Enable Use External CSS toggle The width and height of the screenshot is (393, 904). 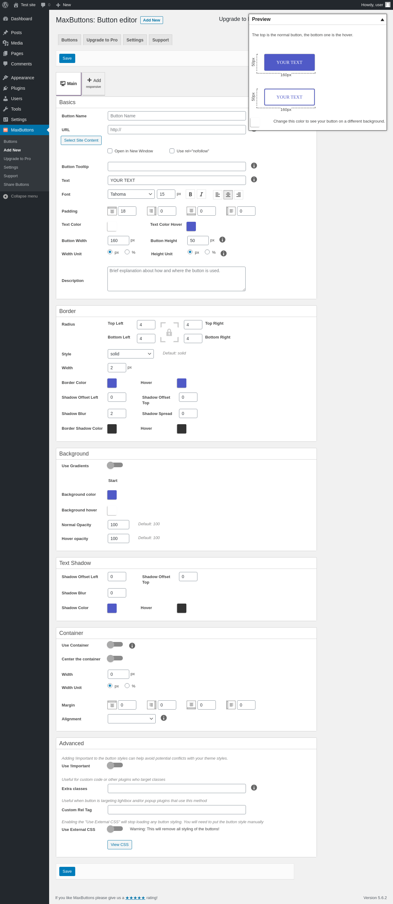(115, 829)
